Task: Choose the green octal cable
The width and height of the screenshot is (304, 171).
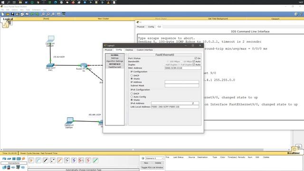Action: click(95, 161)
